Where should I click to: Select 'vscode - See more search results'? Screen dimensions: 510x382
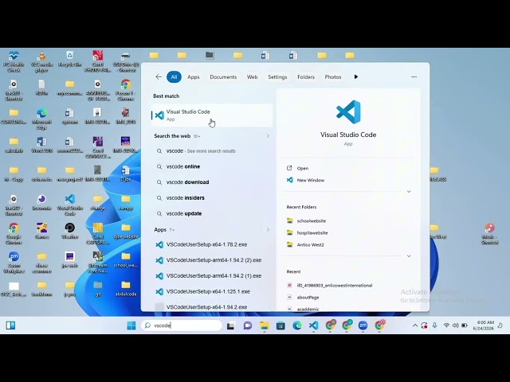[212, 151]
